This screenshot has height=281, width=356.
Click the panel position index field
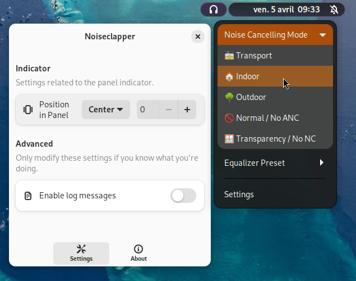click(148, 110)
